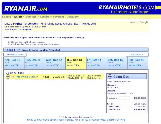The height and width of the screenshot is (124, 161).
Task: Click the www.kayak.com/Flights URL
Action: point(18,29)
